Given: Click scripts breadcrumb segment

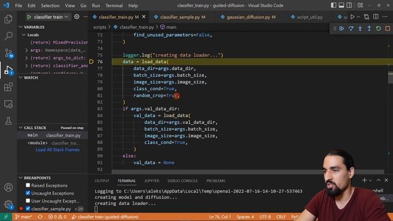Looking at the screenshot, I should click(x=99, y=27).
